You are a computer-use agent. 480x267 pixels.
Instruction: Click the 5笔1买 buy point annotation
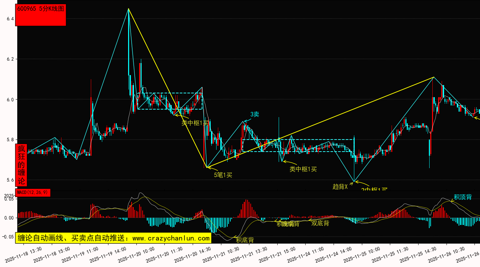tap(223, 175)
